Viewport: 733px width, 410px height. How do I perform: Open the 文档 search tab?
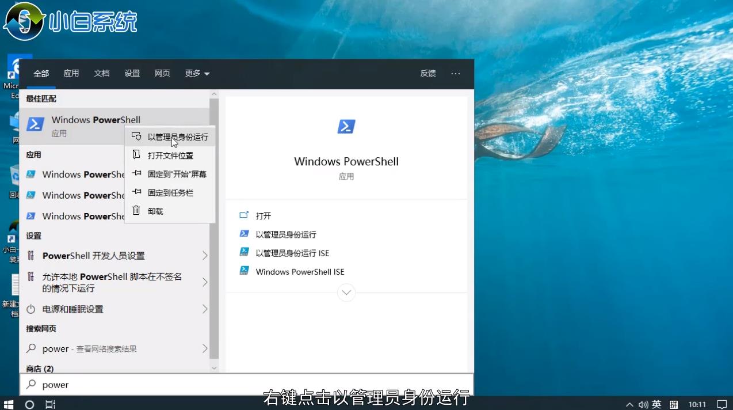(x=102, y=73)
